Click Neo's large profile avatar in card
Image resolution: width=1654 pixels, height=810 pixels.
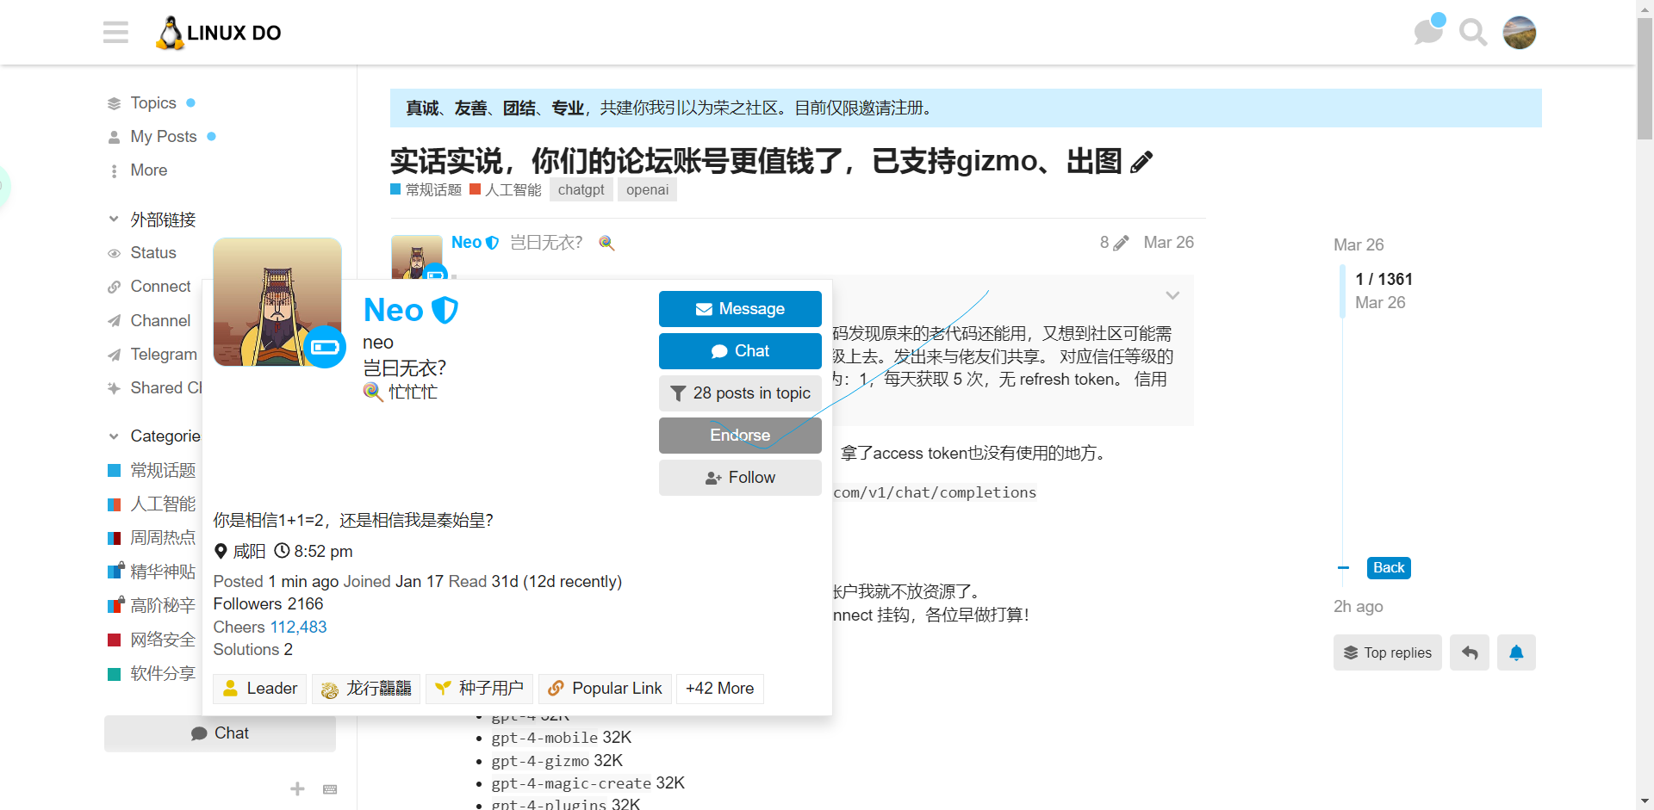tap(277, 302)
